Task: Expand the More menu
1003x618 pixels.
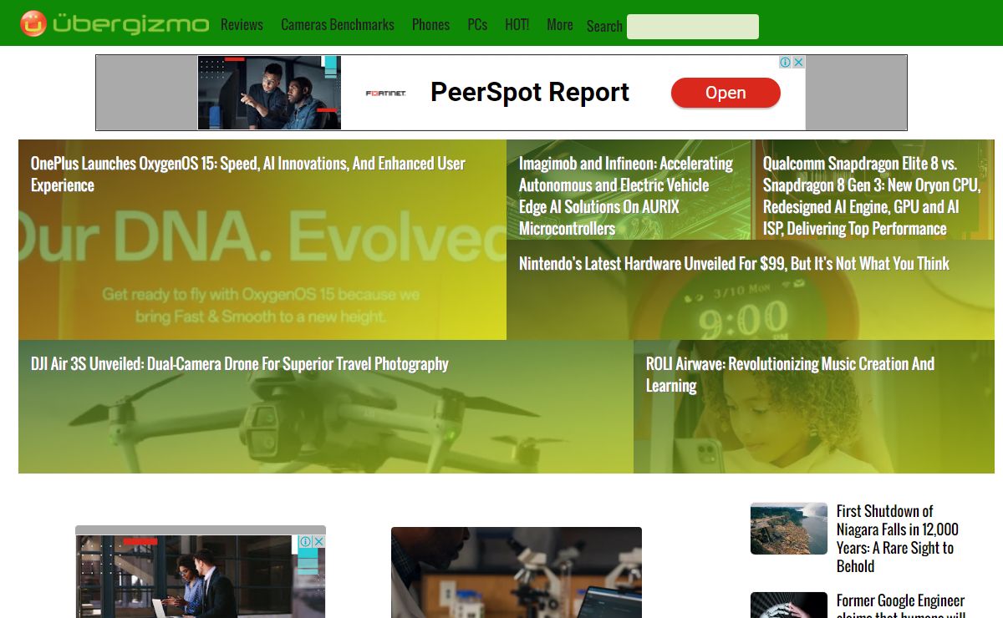Action: tap(560, 25)
